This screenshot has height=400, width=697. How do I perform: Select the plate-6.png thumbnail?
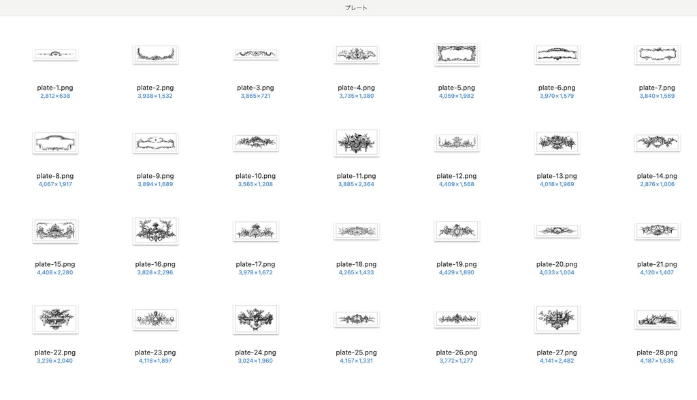(x=557, y=54)
